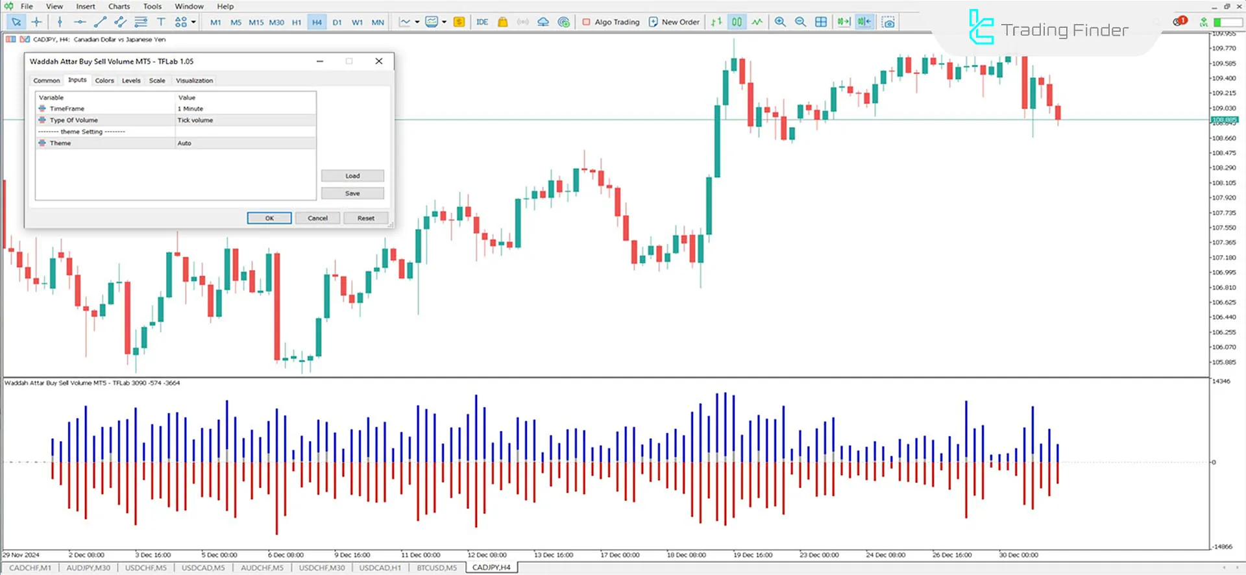Screen dimensions: 1246x575
Task: Edit Type Of Volume value 'Tick volume'
Action: tap(245, 120)
